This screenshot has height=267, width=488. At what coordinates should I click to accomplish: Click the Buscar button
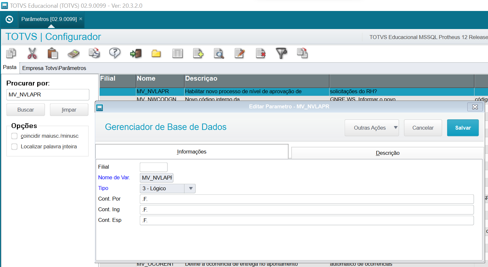tap(25, 110)
